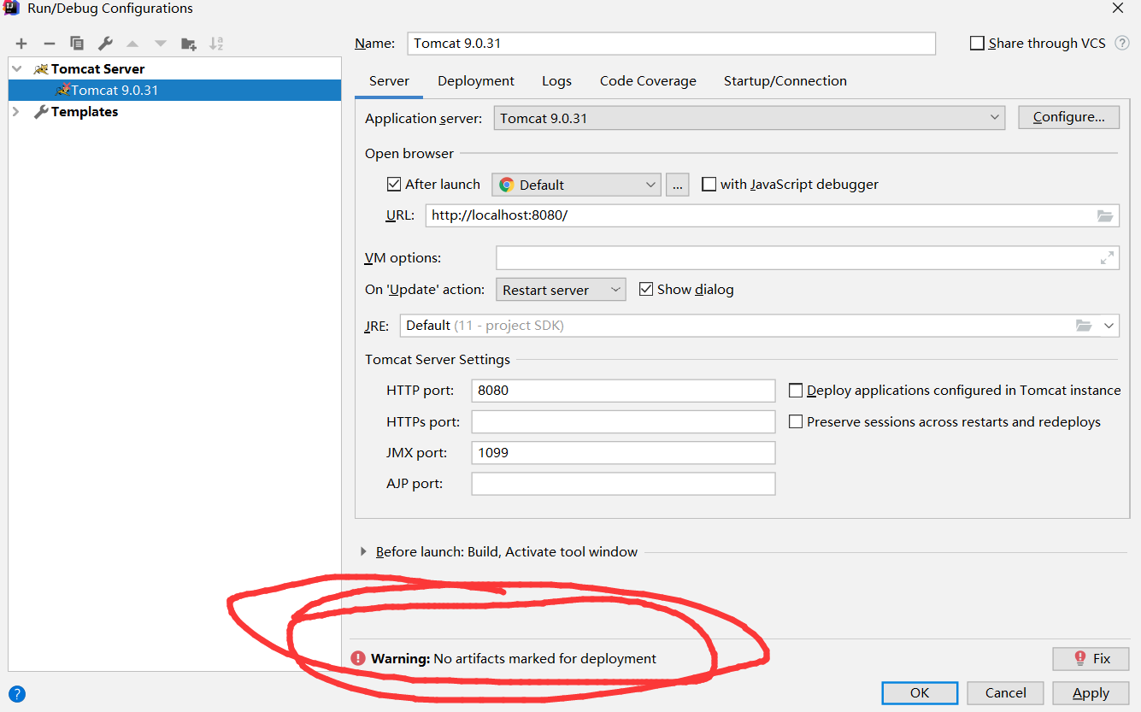This screenshot has height=712, width=1141.
Task: Switch to the Deployment tab
Action: click(476, 80)
